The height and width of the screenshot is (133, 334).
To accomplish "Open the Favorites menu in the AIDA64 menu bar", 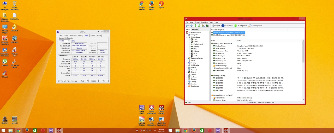I will coord(205,22).
